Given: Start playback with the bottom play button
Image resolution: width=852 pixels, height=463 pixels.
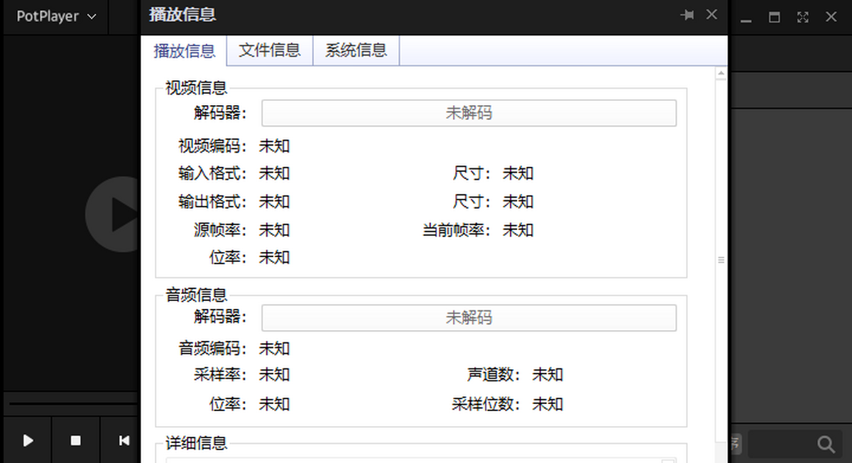Looking at the screenshot, I should click(x=28, y=440).
